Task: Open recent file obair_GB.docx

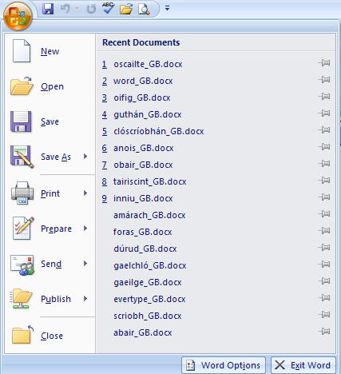Action: 143,165
